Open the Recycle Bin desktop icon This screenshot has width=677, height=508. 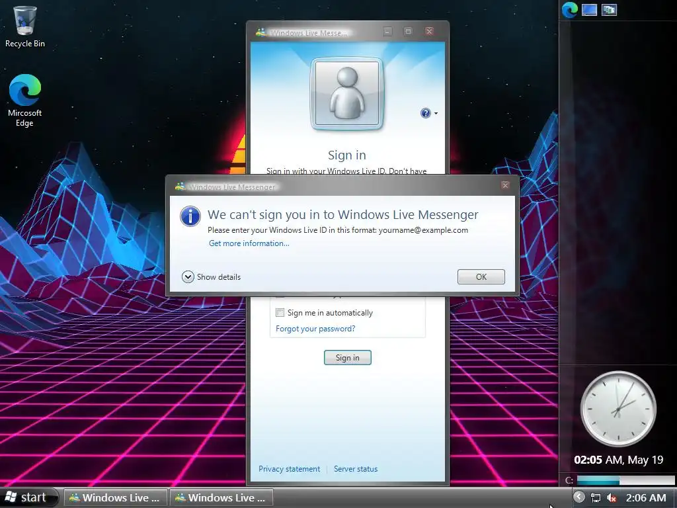(24, 26)
